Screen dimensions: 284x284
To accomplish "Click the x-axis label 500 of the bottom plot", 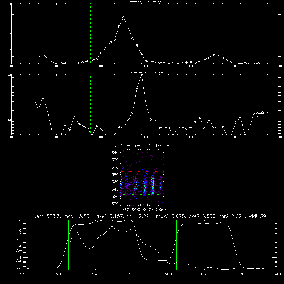I will pyautogui.click(x=23, y=274).
